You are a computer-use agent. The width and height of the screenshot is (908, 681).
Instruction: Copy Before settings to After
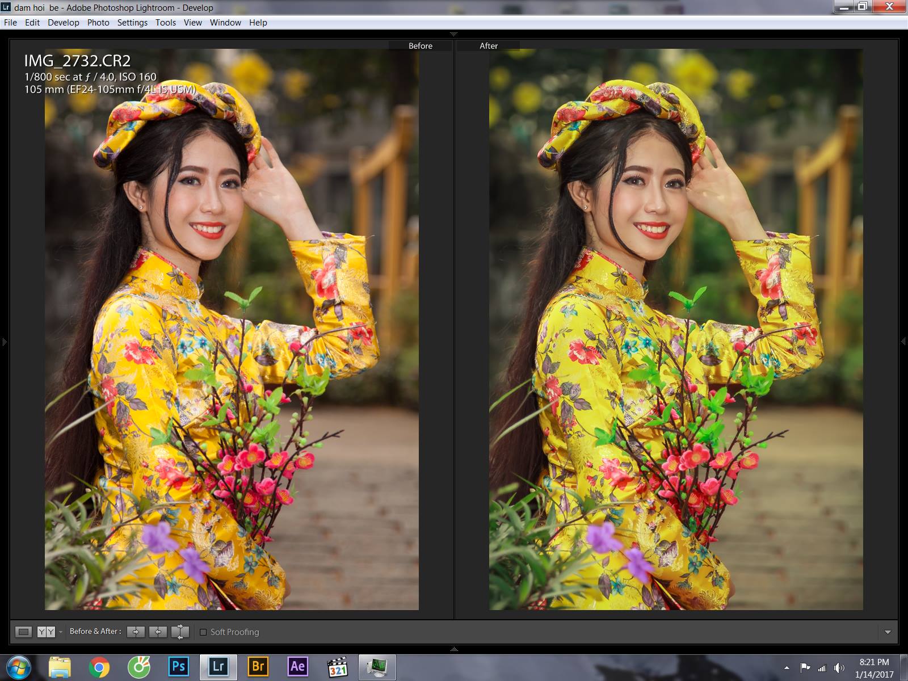coord(136,632)
